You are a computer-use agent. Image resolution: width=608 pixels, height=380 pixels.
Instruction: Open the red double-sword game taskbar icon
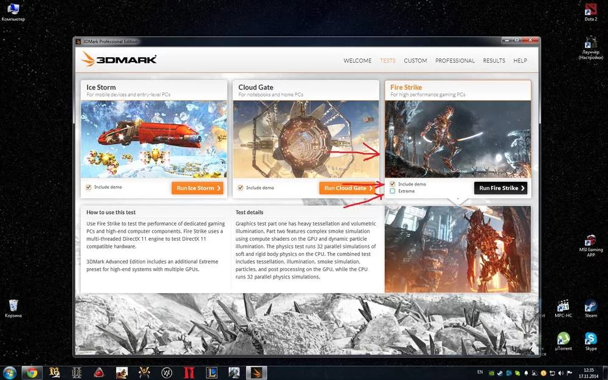[x=189, y=373]
